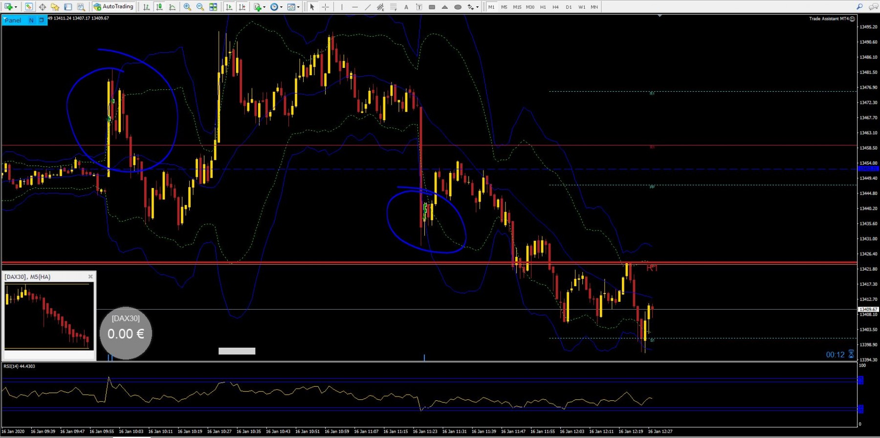
Task: Click the DAX30 mini chart thumbnail
Action: click(x=49, y=316)
